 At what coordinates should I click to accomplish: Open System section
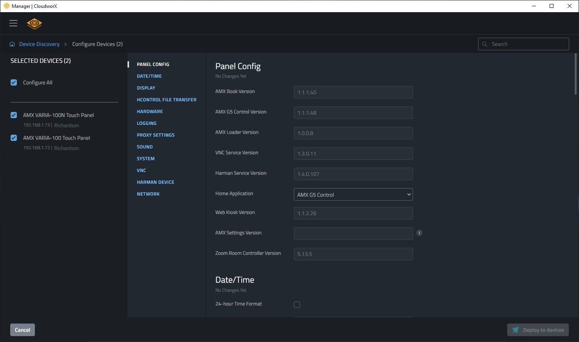[x=146, y=159]
